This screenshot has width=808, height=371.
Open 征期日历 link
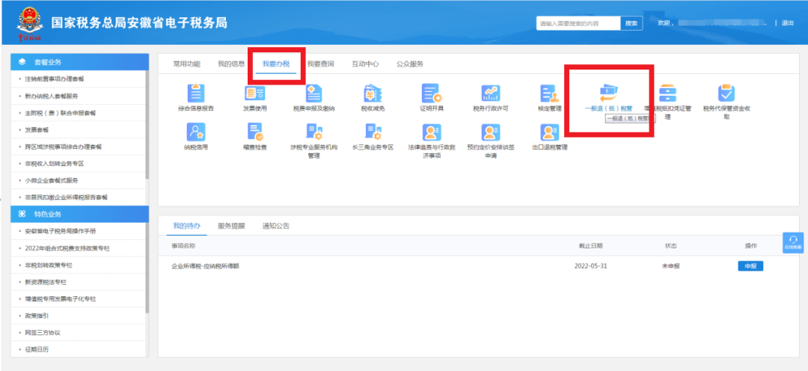pyautogui.click(x=37, y=349)
